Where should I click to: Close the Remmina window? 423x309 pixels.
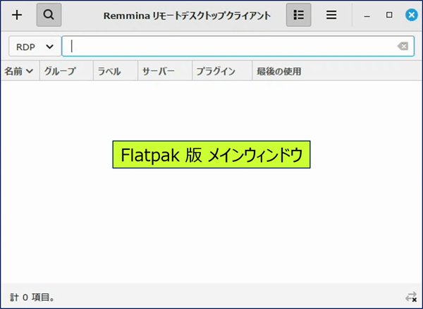[x=412, y=15]
